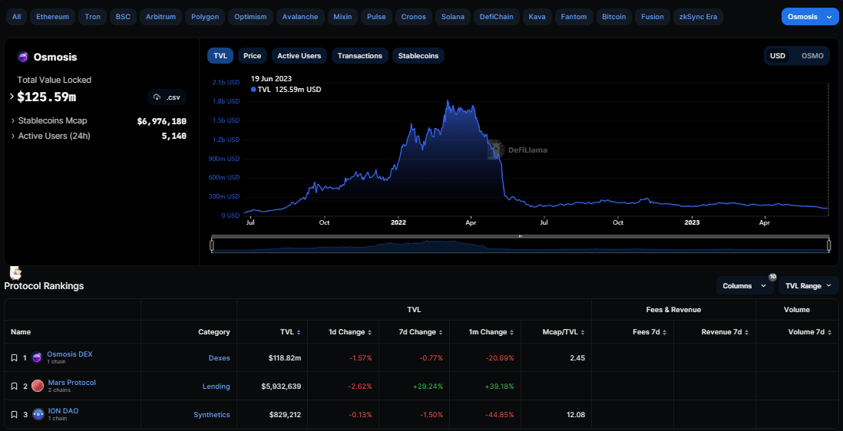Select the Ethereum chain tab

click(x=52, y=17)
